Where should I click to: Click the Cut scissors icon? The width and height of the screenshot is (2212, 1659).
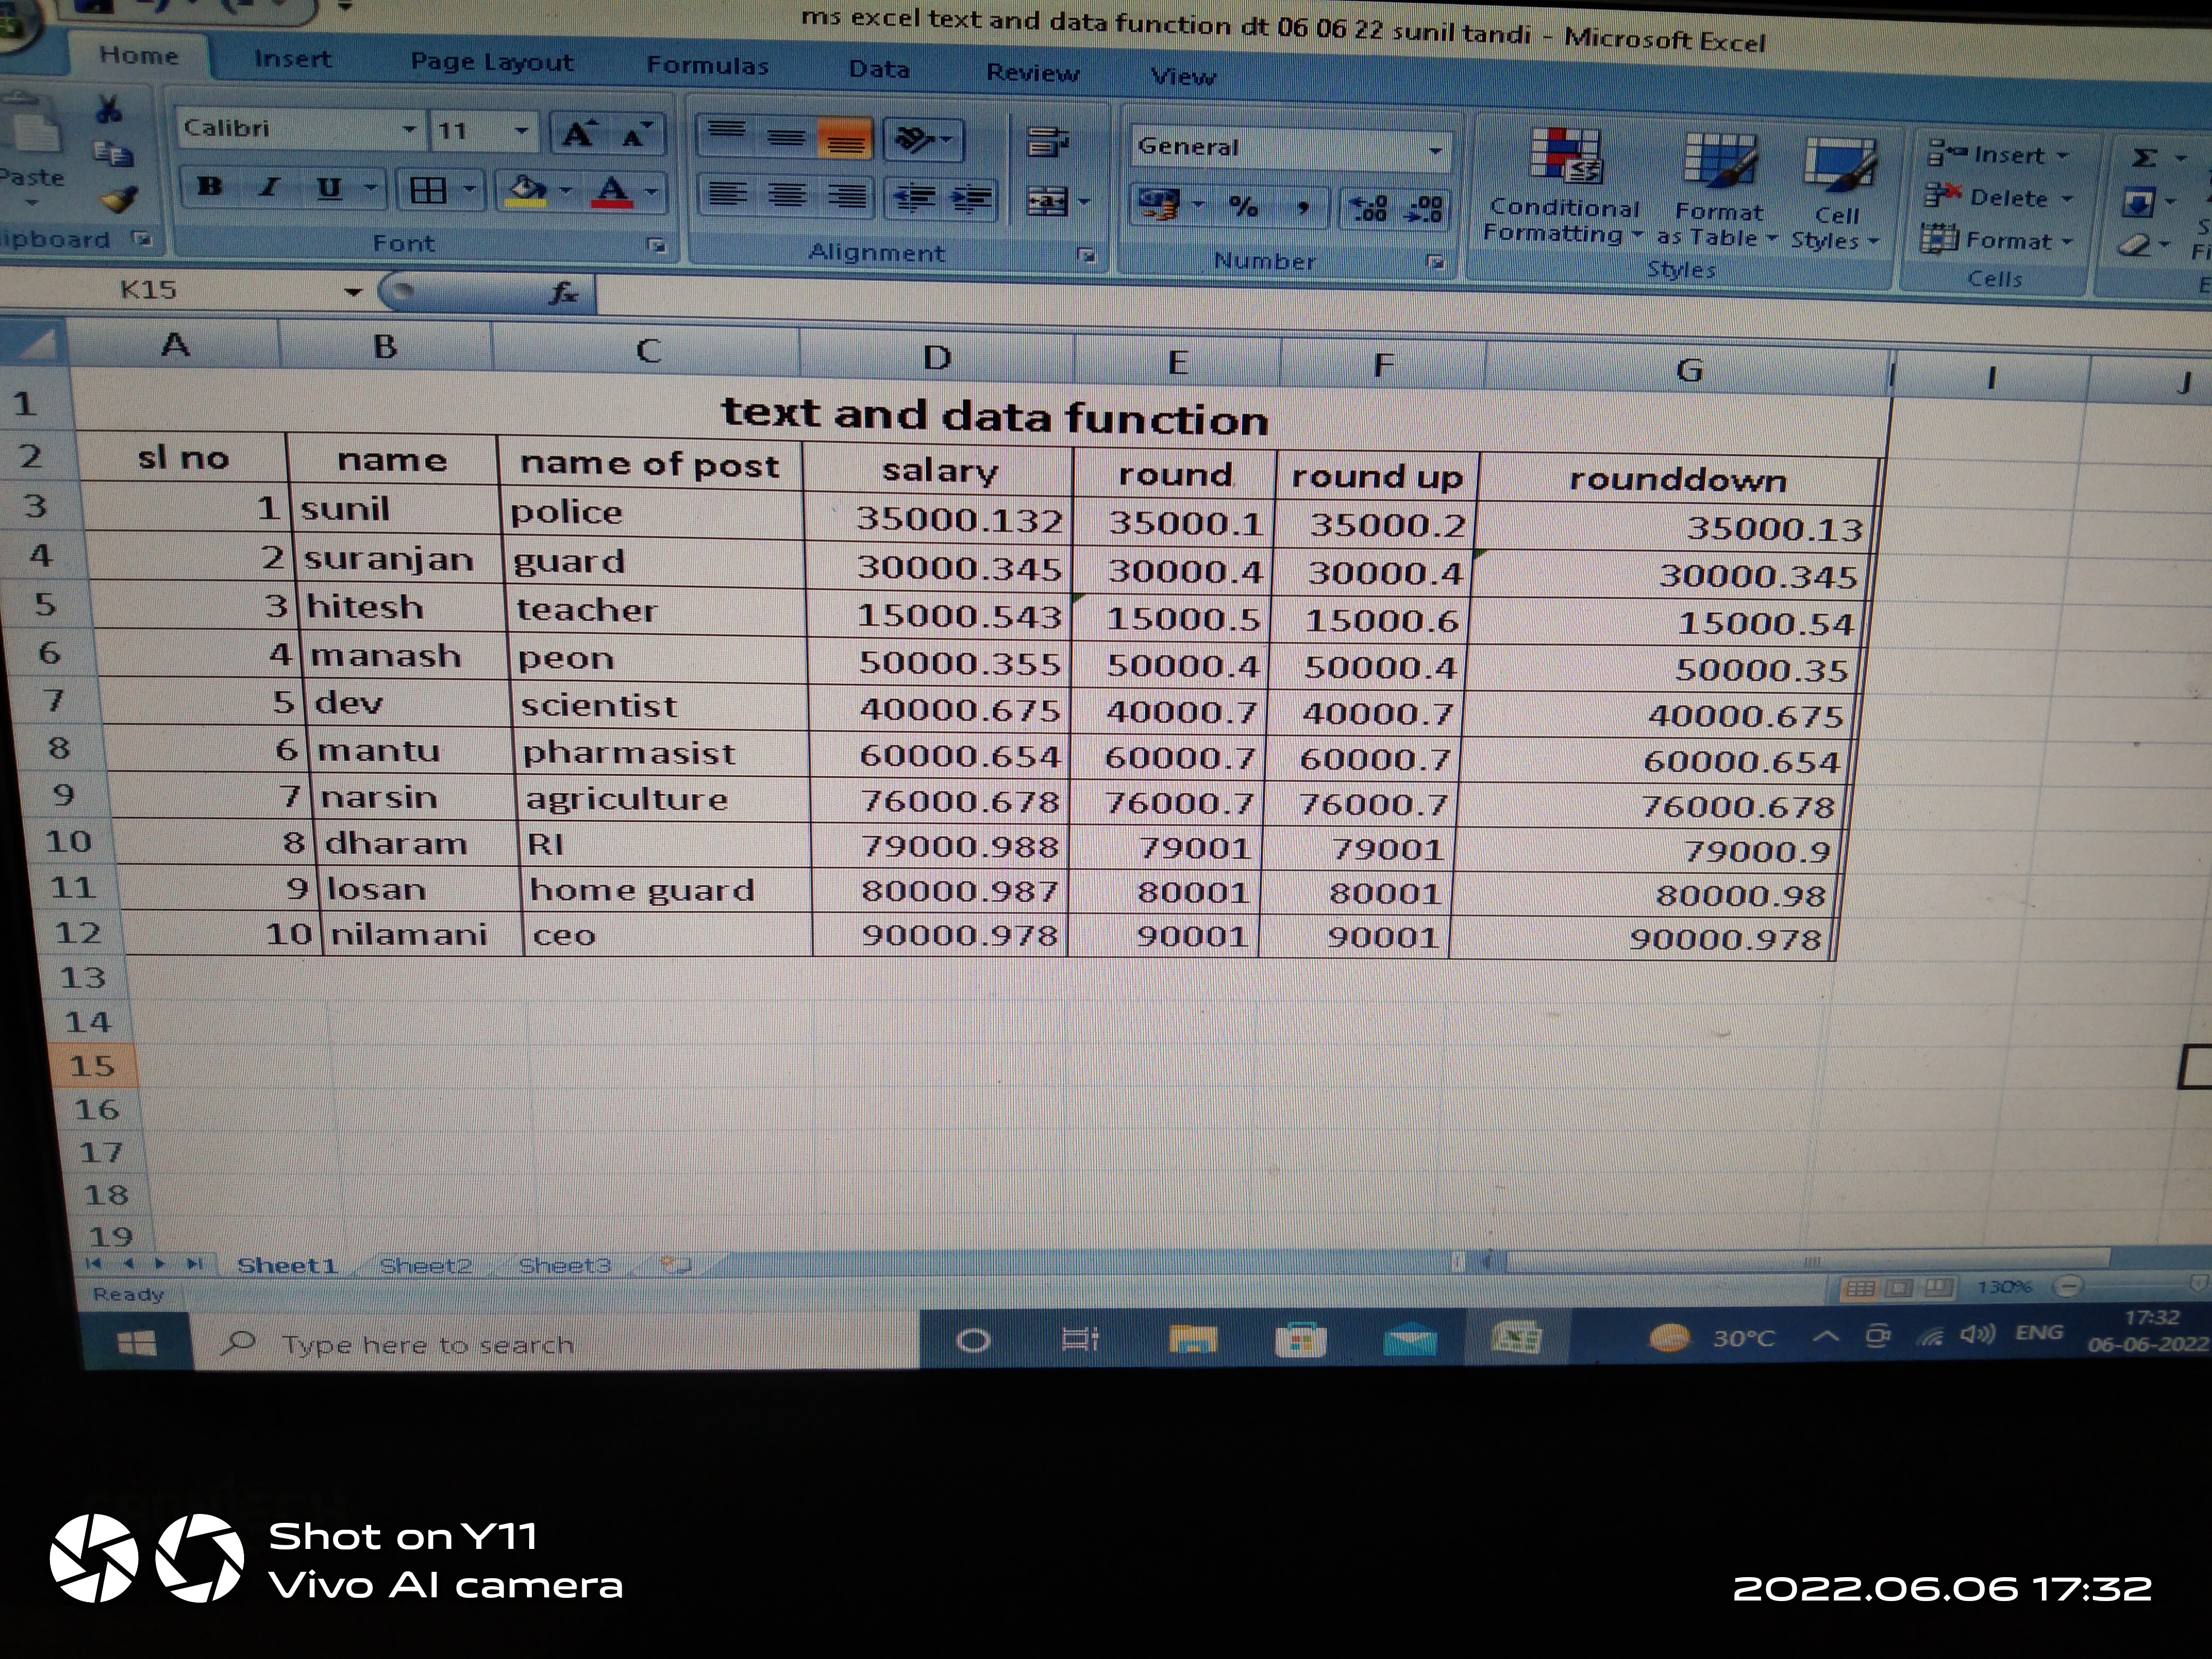coord(109,108)
